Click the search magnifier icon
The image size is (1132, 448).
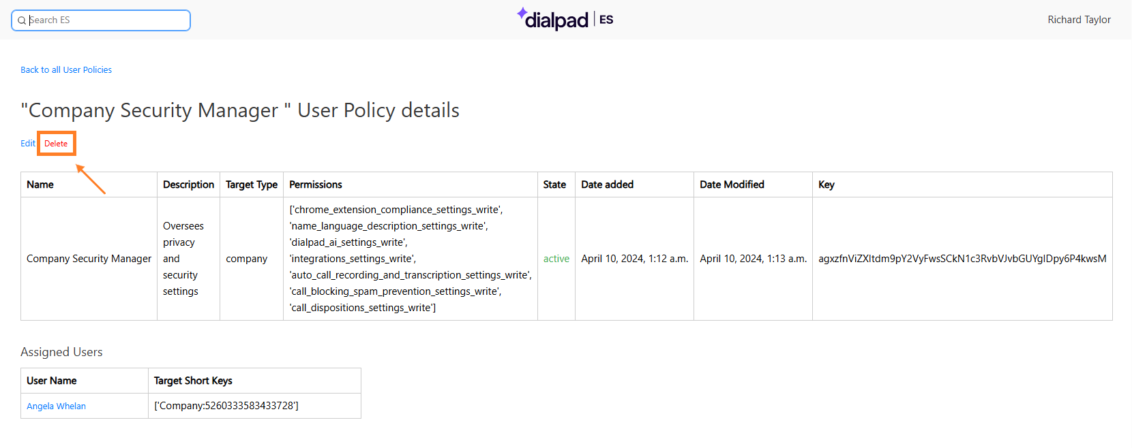tap(21, 20)
